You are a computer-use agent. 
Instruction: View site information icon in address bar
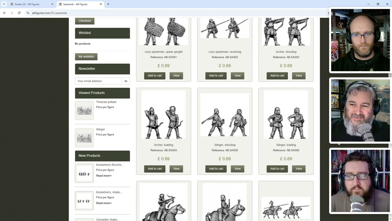28,13
